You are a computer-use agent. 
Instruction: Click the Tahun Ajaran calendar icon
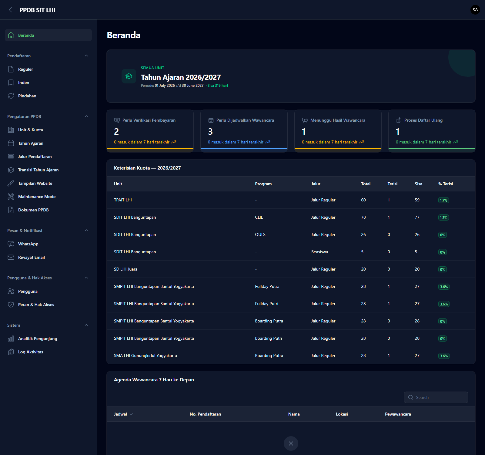click(x=11, y=143)
